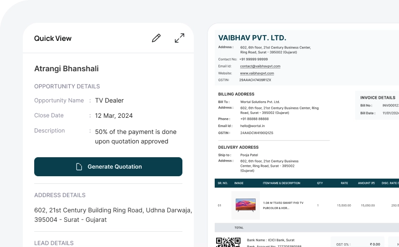Click the TV product image thumbnail

[x=246, y=205]
